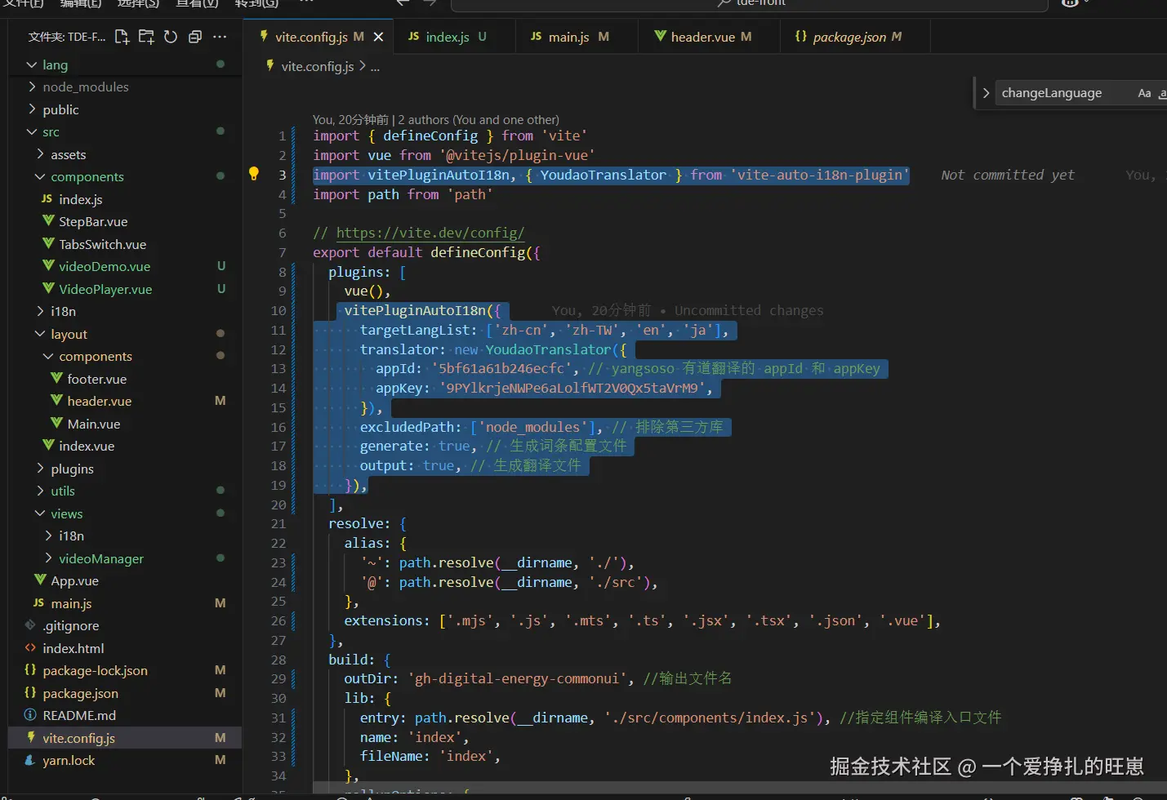Click the Vue icon of StepBar.vue
The image size is (1167, 800).
(48, 221)
